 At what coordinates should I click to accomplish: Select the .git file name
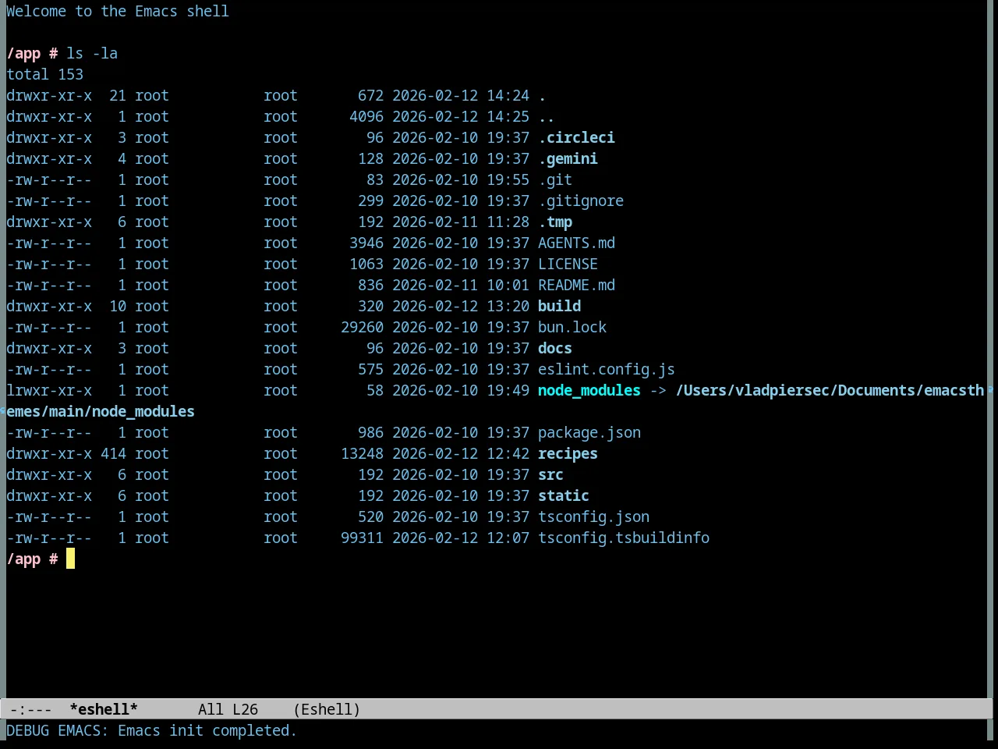pos(555,179)
